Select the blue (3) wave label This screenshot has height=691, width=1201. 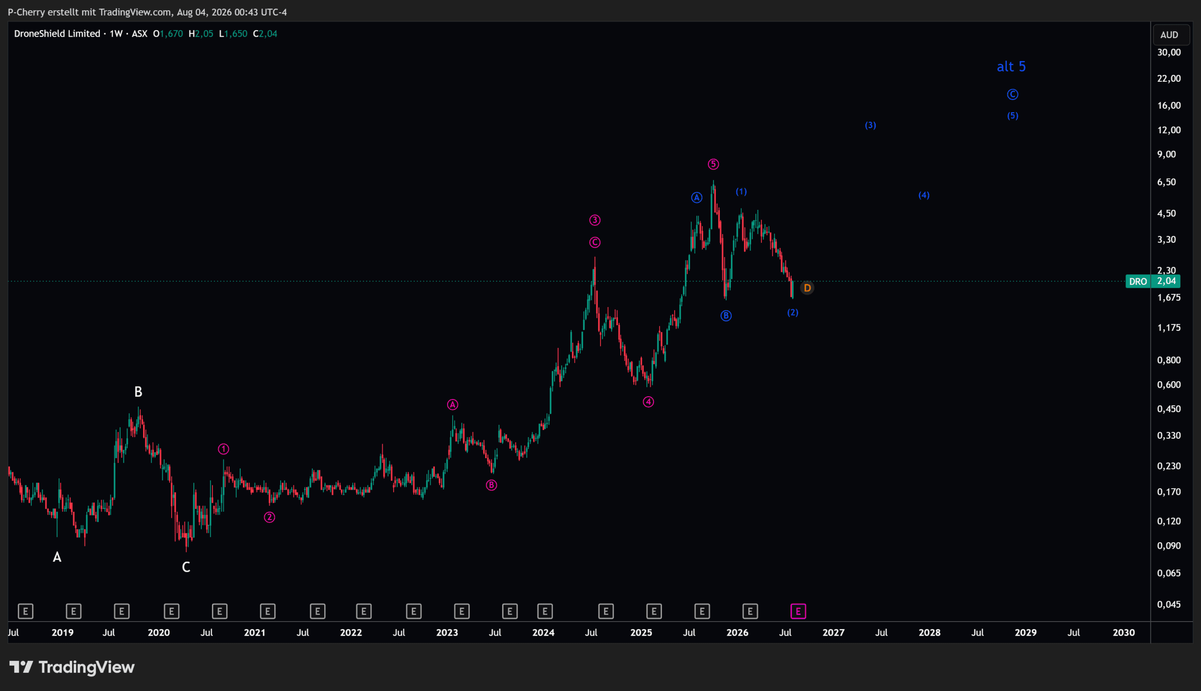870,125
